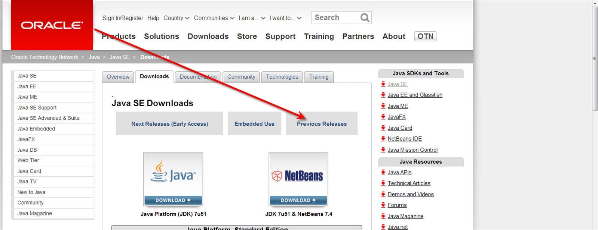This screenshot has width=598, height=230.
Task: Open the Country dropdown
Action: [176, 18]
